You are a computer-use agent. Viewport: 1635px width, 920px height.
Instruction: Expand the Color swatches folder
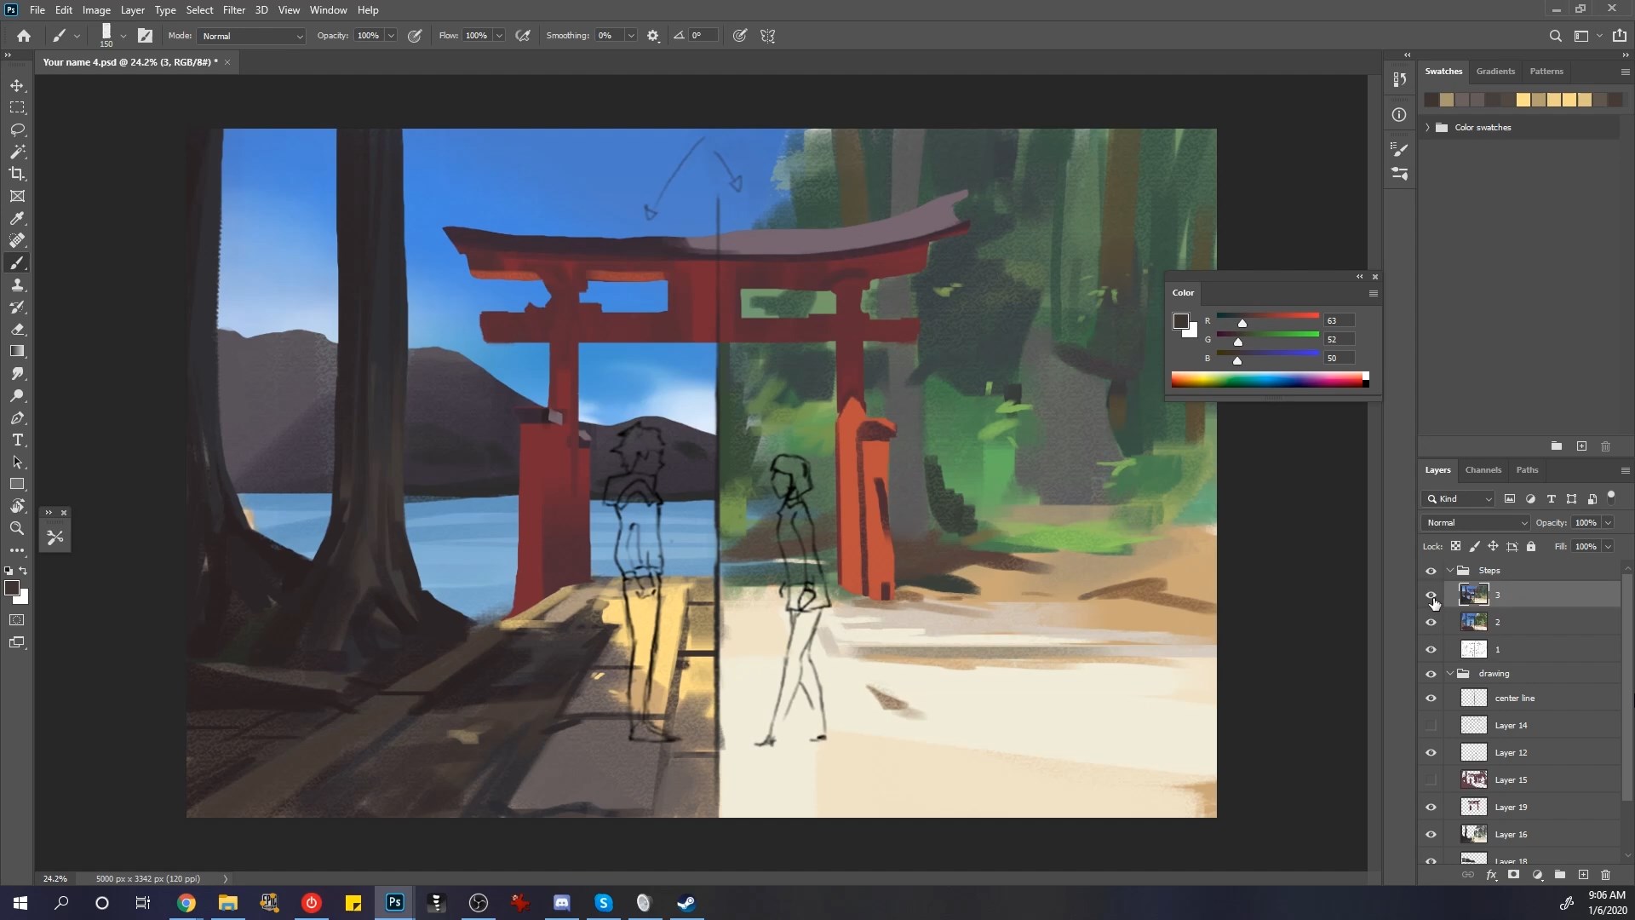click(1427, 128)
